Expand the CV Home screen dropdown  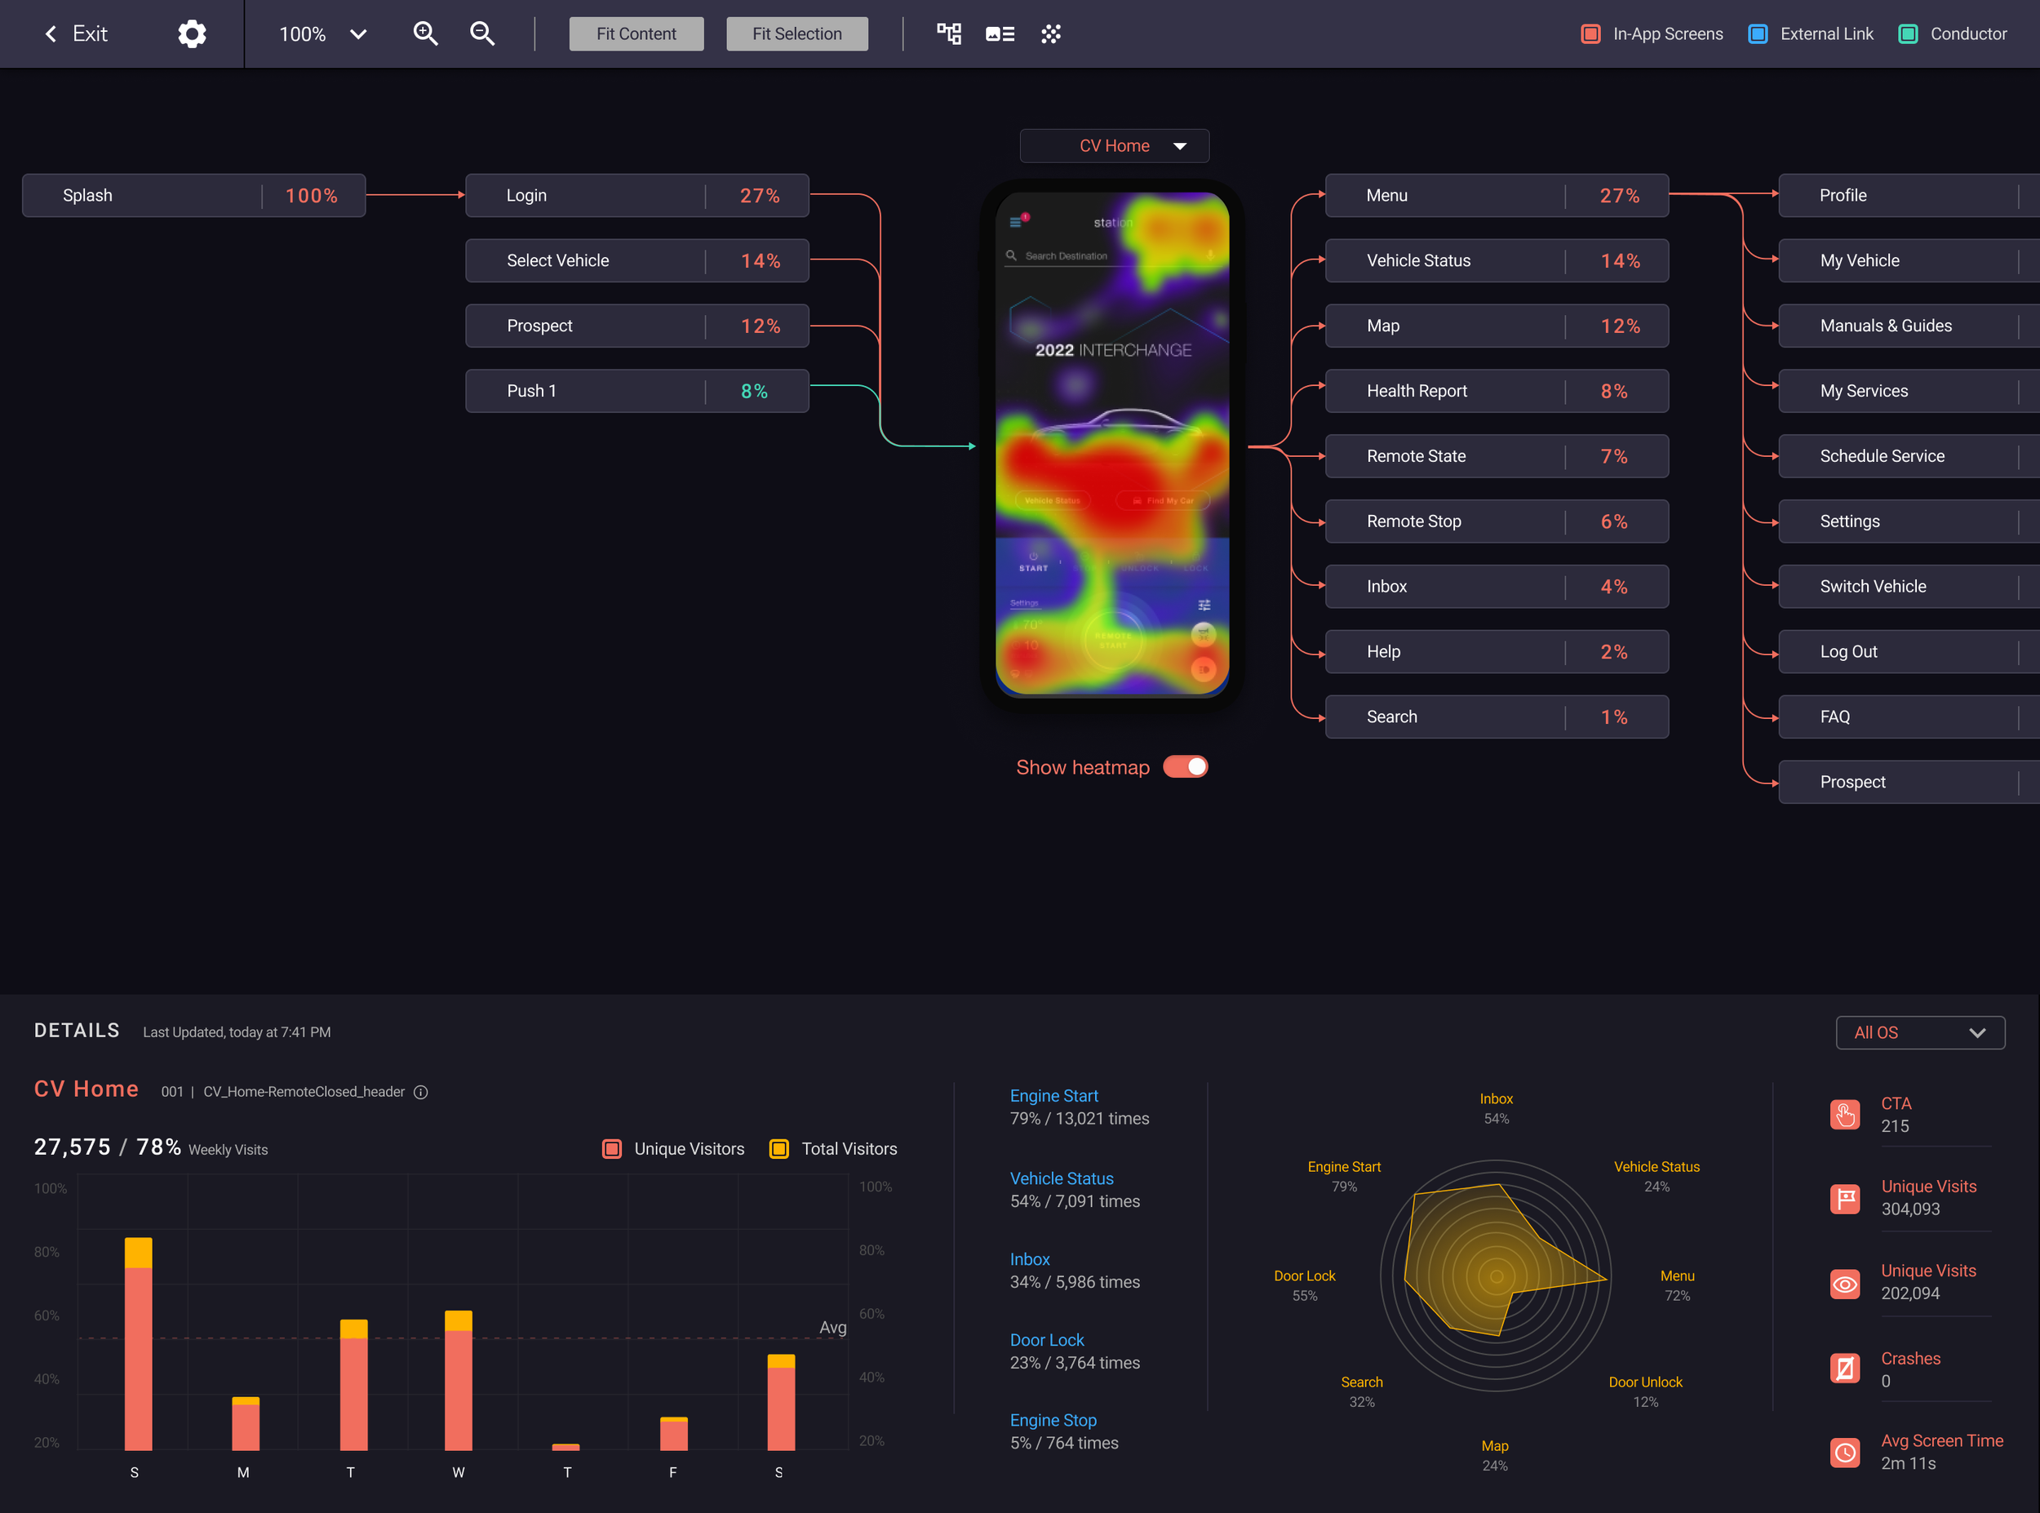point(1115,145)
